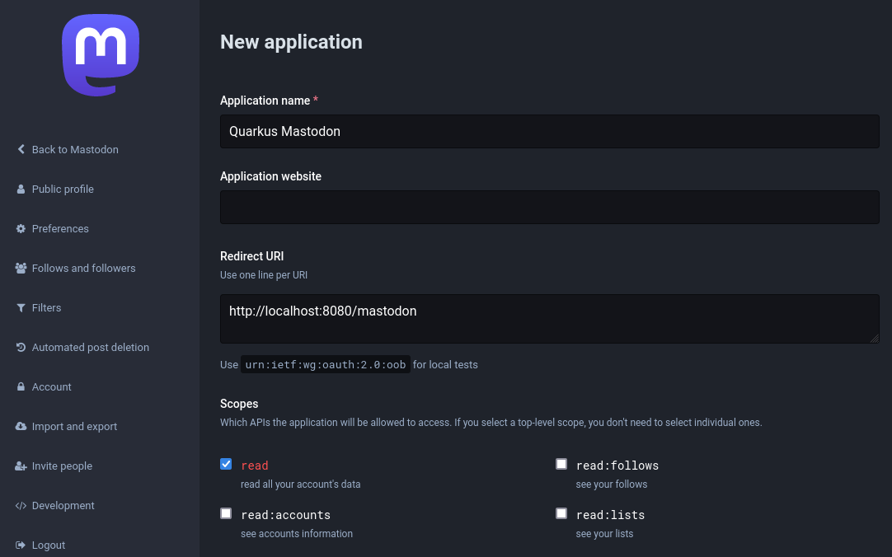Click the Application name label
892x557 pixels.
pos(265,101)
